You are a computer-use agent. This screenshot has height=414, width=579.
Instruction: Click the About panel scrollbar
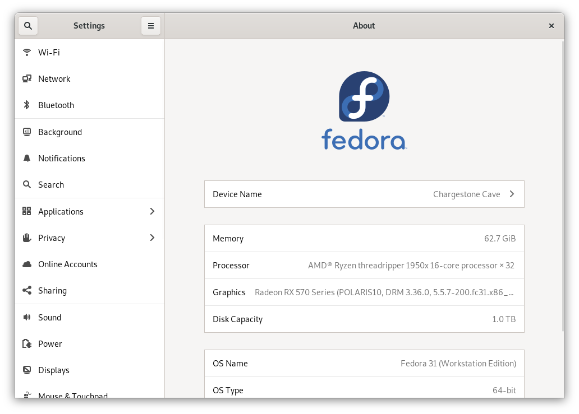click(x=563, y=186)
